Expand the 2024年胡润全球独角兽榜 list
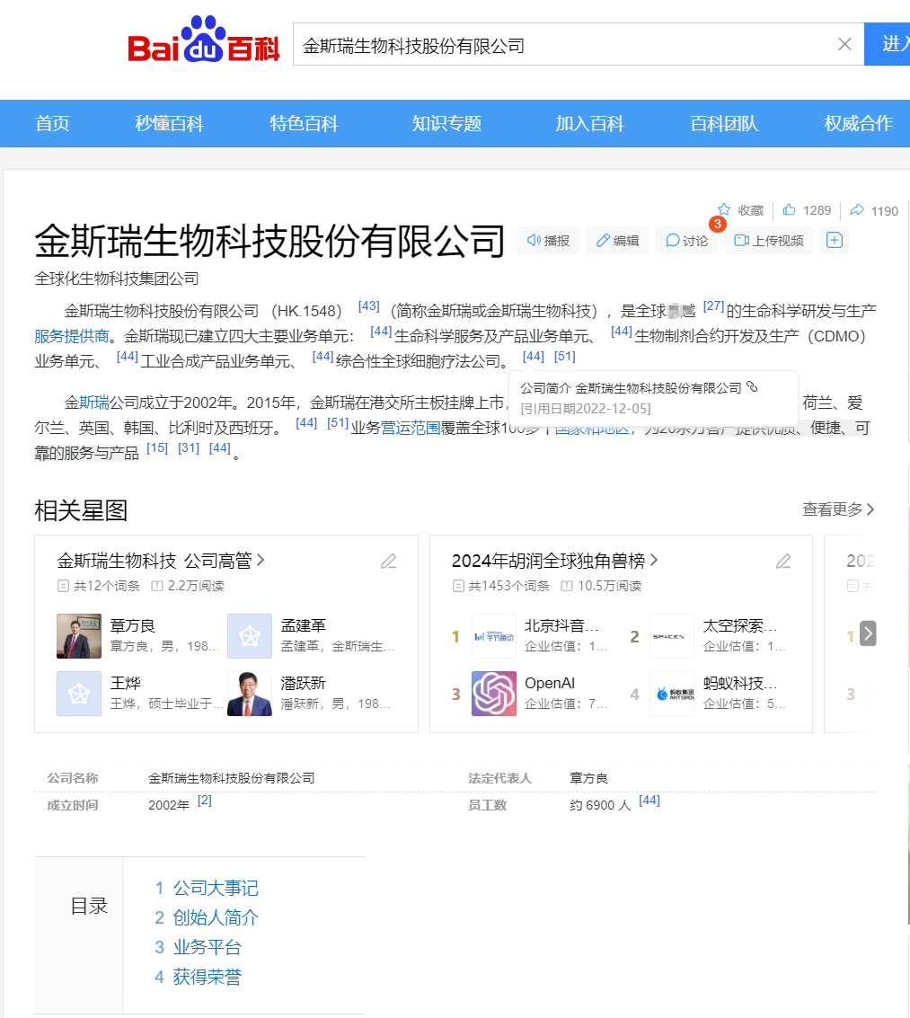This screenshot has width=910, height=1018. point(554,561)
